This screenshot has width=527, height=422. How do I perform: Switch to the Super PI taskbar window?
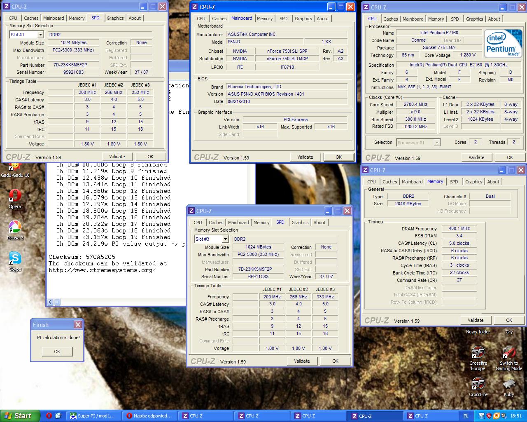[x=93, y=416]
